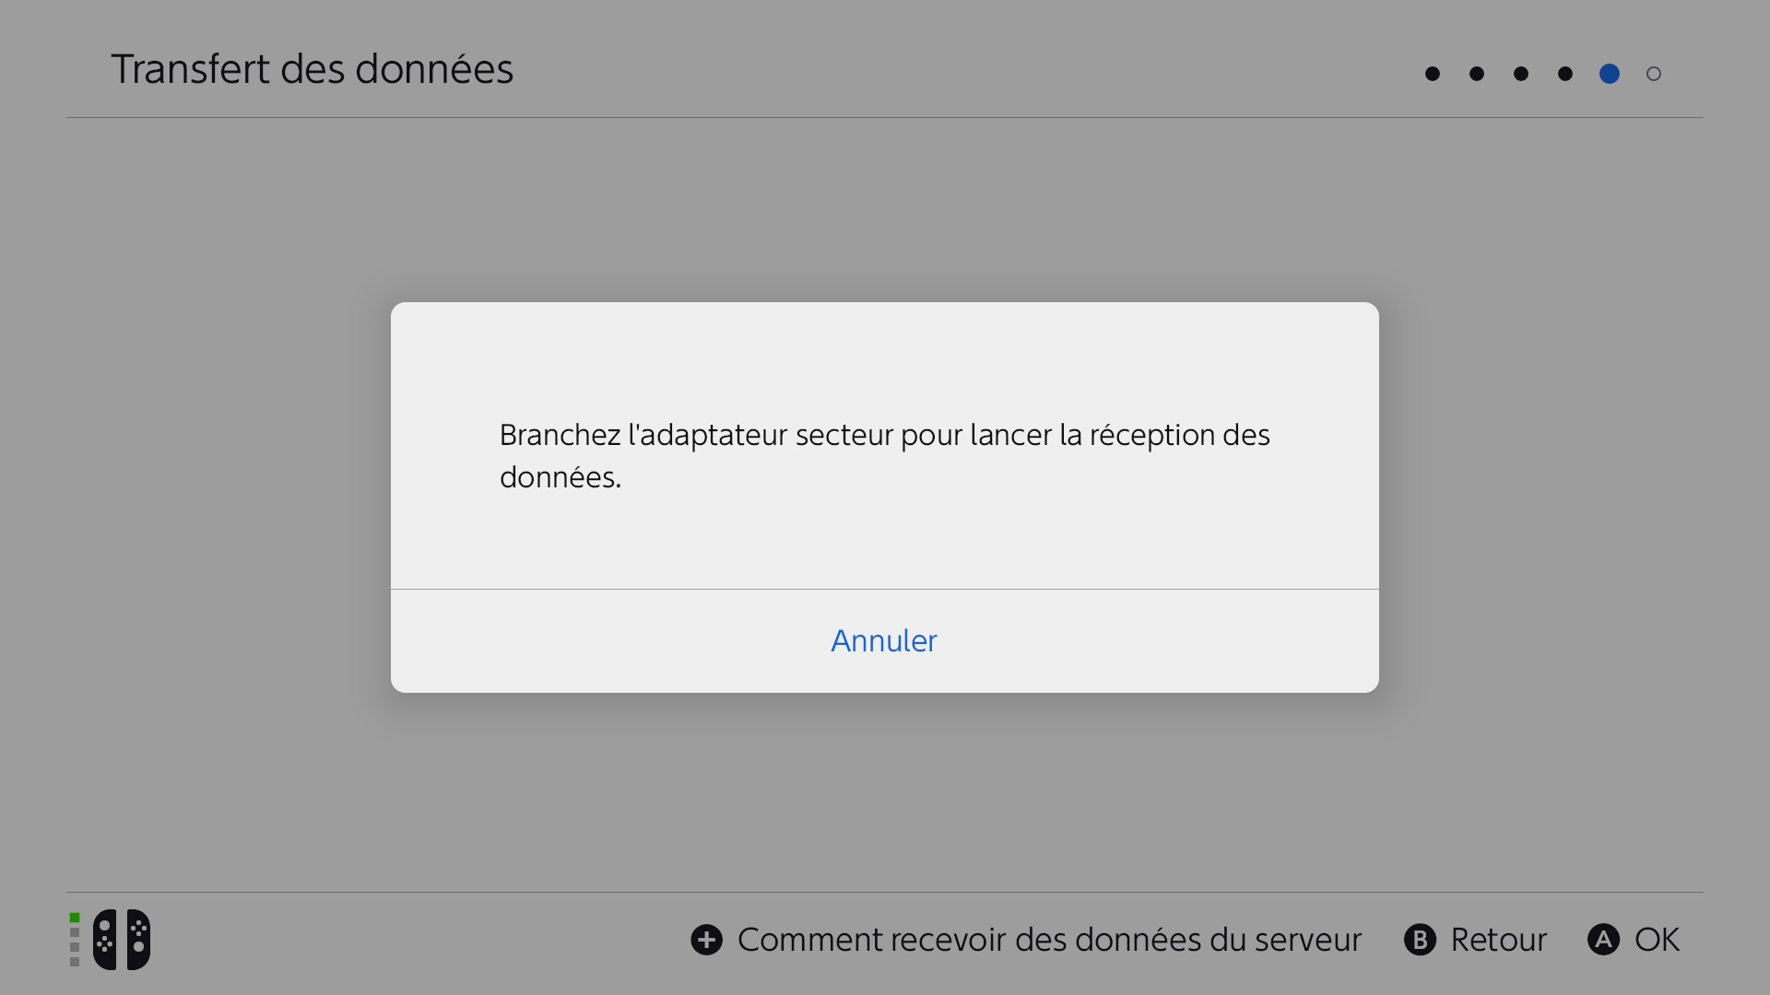Screen dimensions: 1770x995
Task: Click the left Joy-Con icon
Action: pos(104,939)
